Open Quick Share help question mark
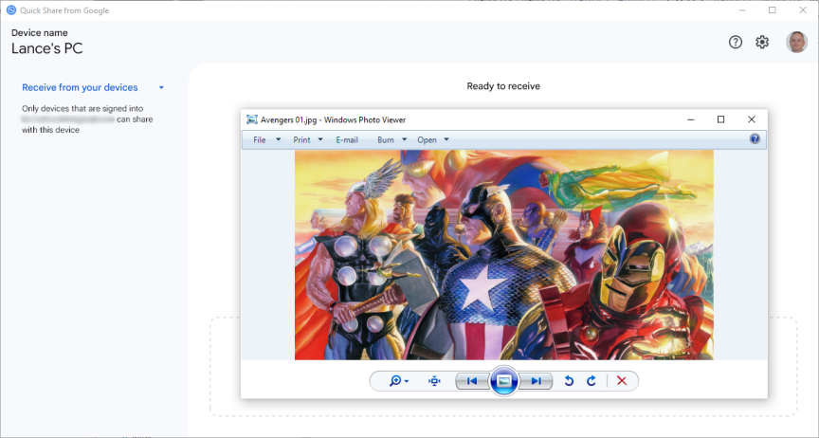 coord(736,43)
